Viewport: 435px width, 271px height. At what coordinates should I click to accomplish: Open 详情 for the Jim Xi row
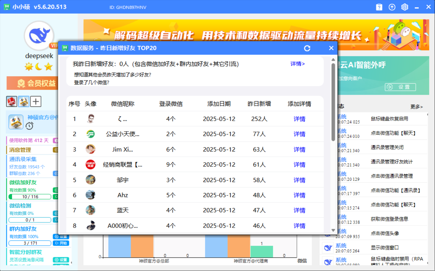[300, 150]
